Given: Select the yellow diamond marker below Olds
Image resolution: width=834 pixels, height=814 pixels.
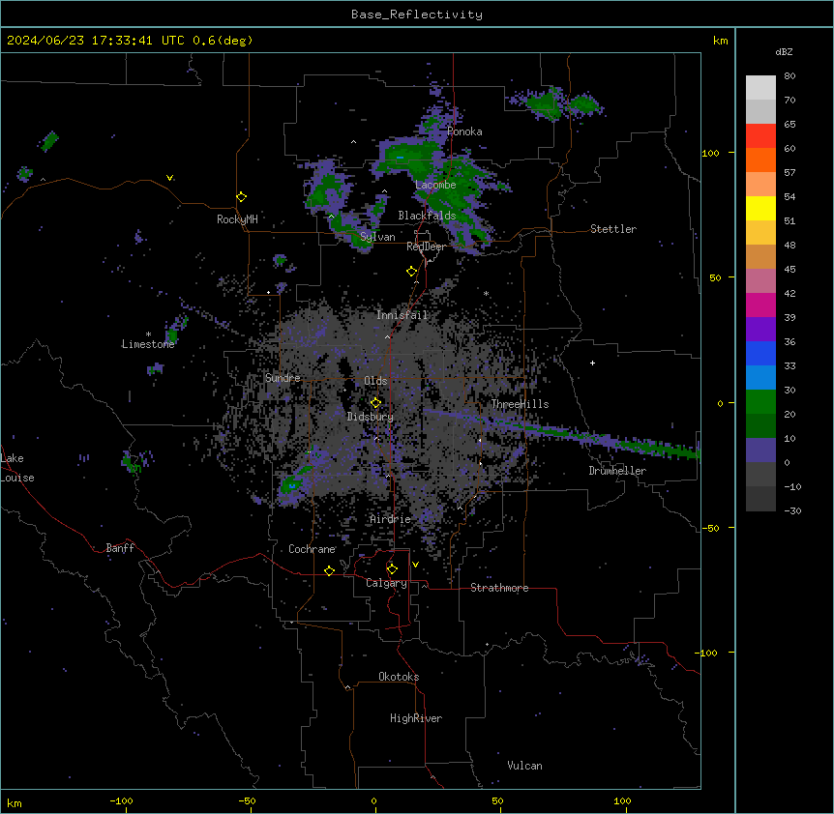Looking at the screenshot, I should 375,402.
